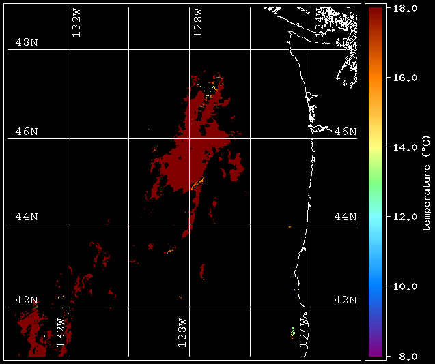Click the temperature (°C) axis title

pos(426,182)
